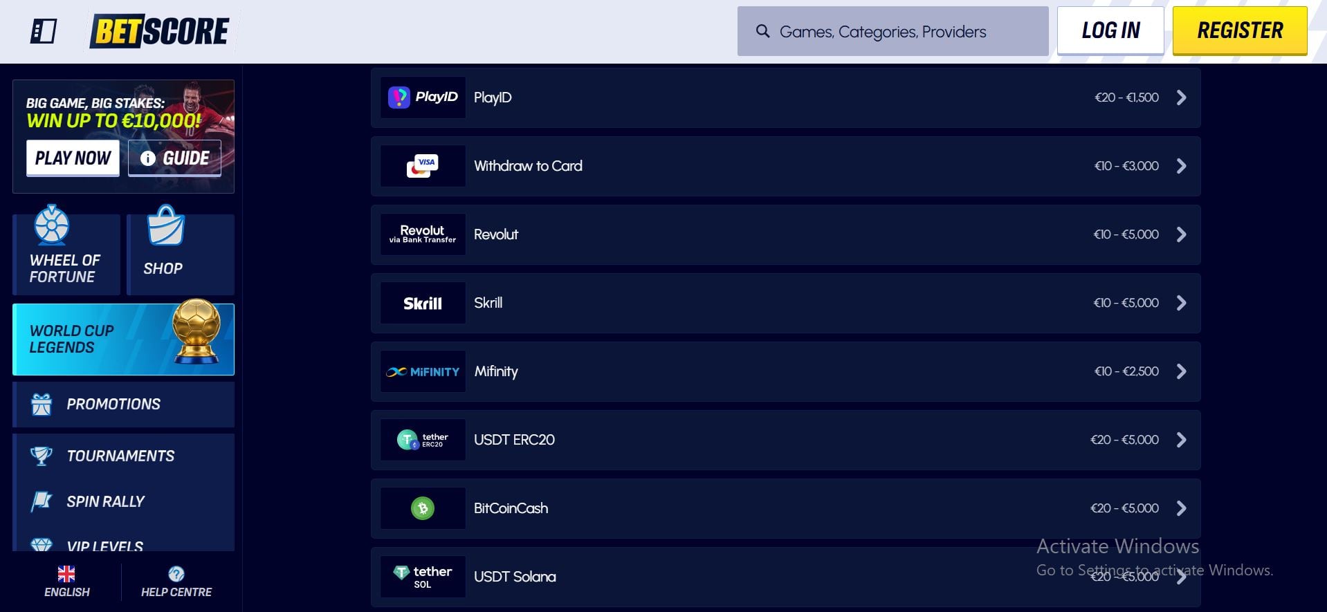Click USDT ERC20's €20 - €5,000 limit
The height and width of the screenshot is (612, 1327).
click(1124, 440)
